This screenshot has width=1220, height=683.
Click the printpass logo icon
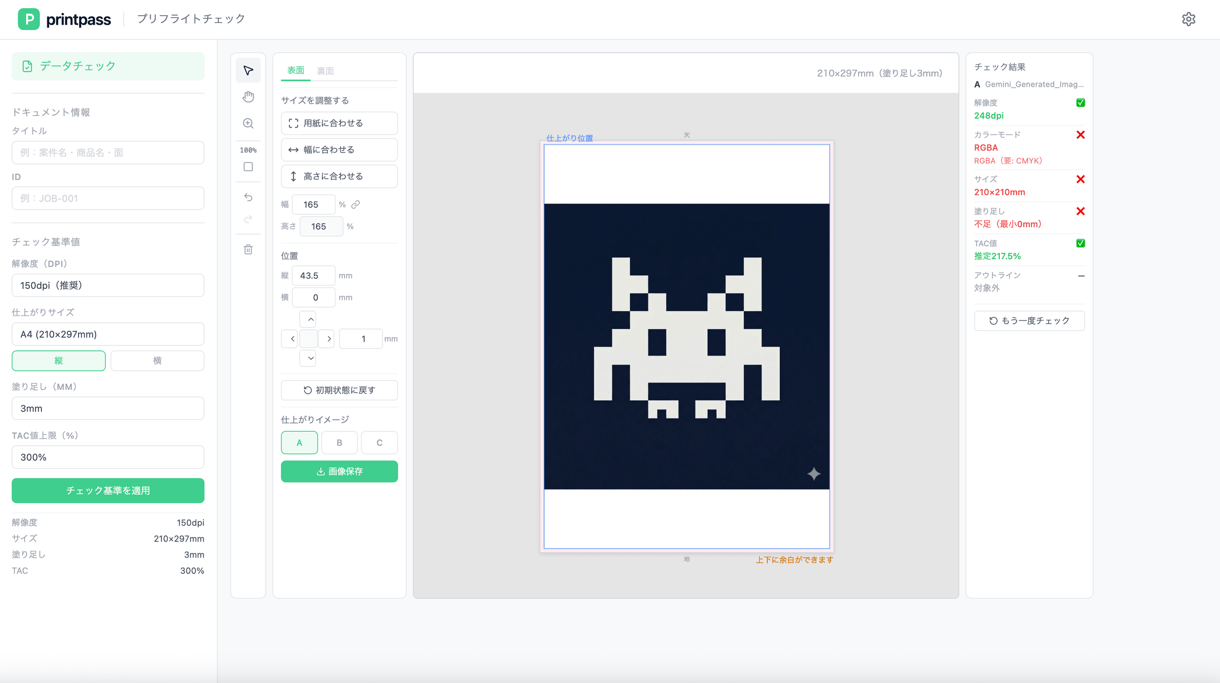[29, 19]
